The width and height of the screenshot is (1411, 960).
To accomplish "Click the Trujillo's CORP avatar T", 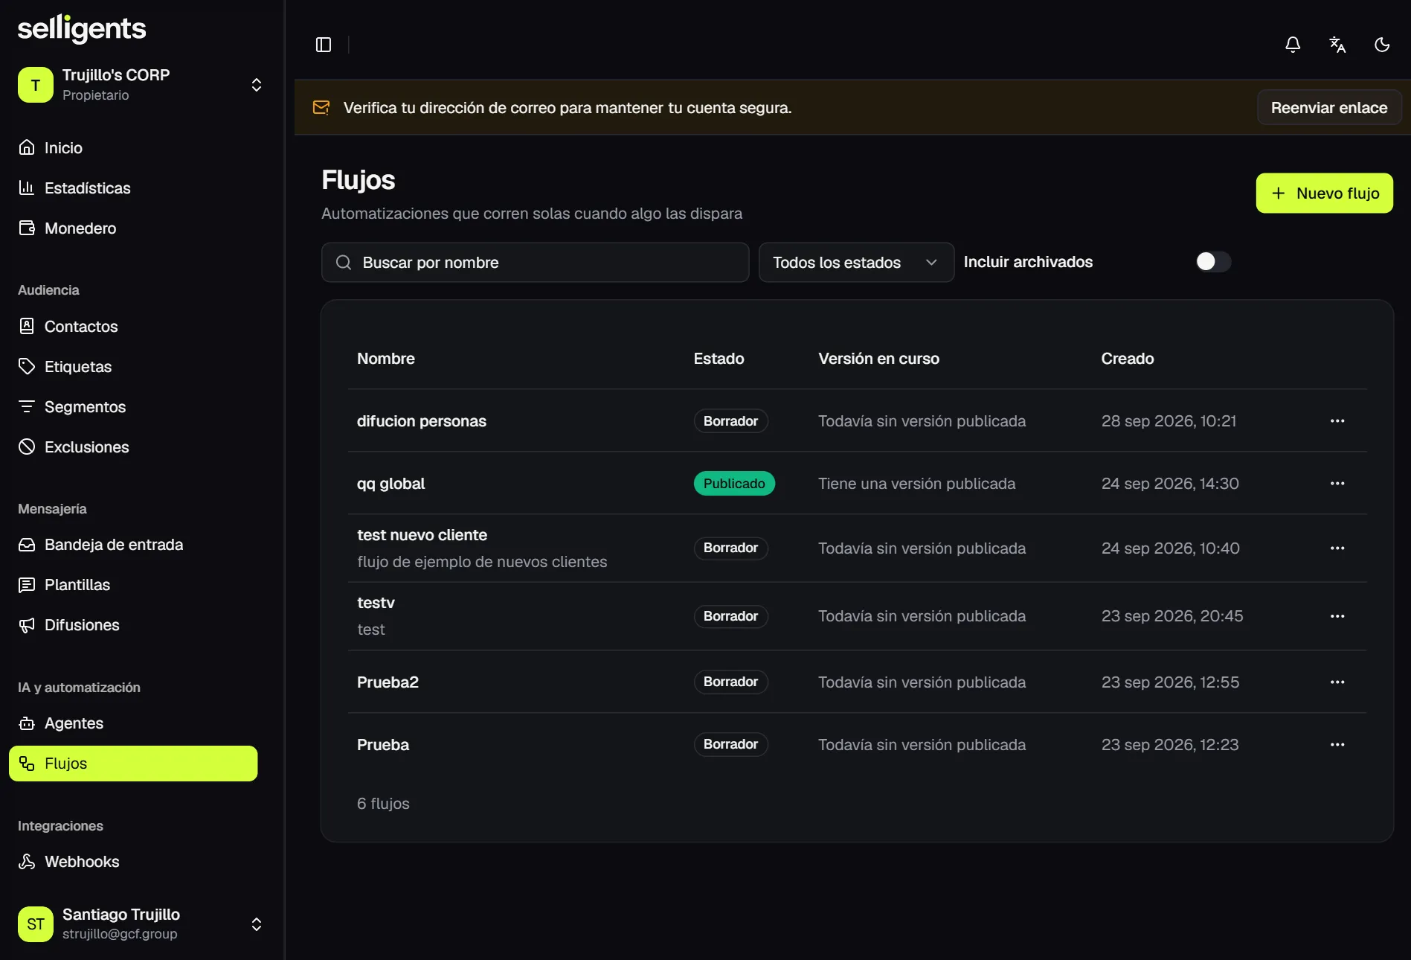I will pyautogui.click(x=36, y=85).
